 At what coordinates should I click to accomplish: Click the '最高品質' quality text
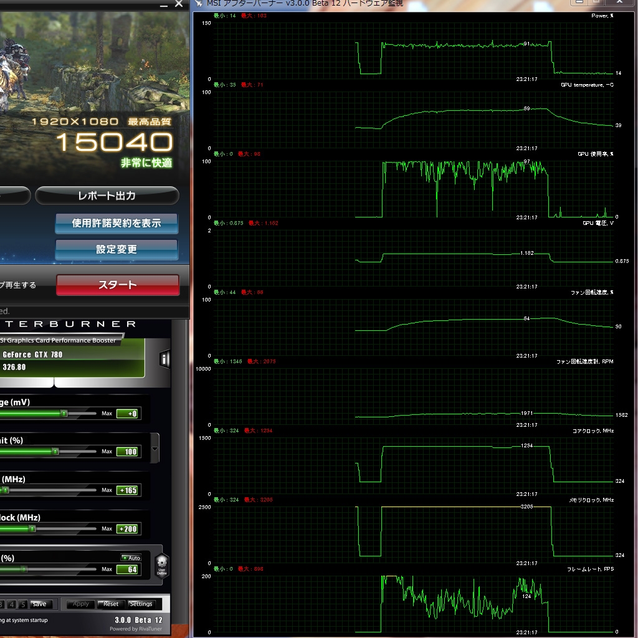[150, 121]
